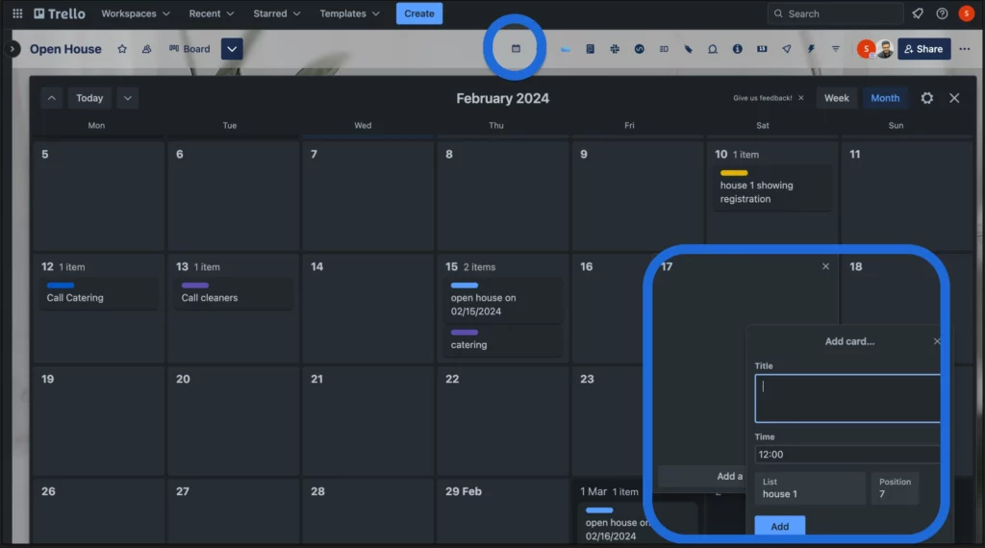Open notifications from the top bar
The image size is (985, 548).
[x=917, y=13]
